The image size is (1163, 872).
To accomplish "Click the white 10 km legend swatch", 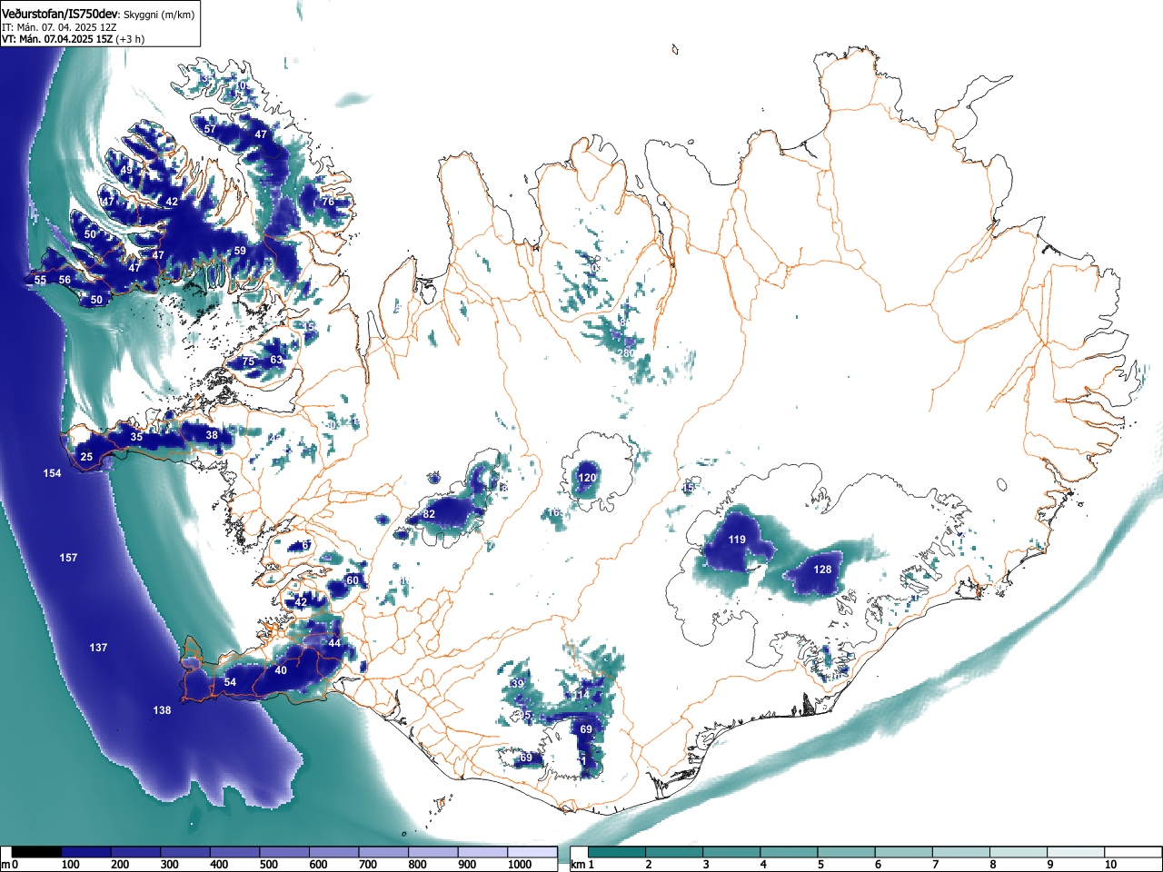I will point(1134,852).
